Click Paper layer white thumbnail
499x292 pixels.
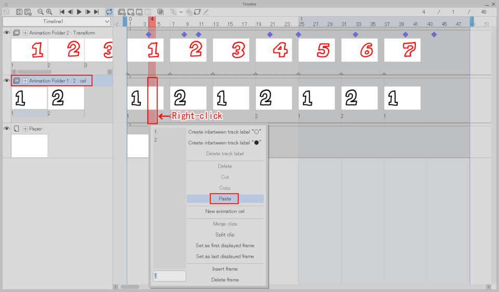click(30, 146)
